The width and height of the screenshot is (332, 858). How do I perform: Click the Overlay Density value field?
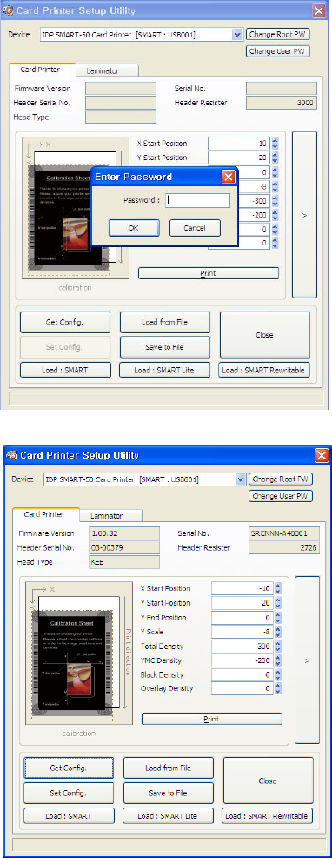click(242, 689)
